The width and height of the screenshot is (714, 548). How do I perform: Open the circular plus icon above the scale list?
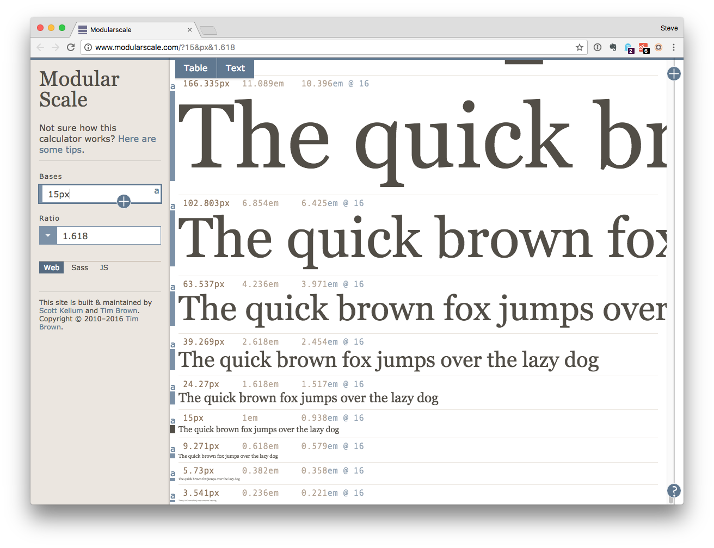(674, 73)
